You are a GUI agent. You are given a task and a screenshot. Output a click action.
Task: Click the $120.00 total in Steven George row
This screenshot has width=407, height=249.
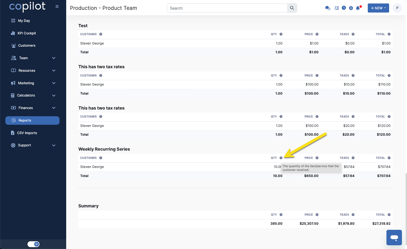coord(384,126)
